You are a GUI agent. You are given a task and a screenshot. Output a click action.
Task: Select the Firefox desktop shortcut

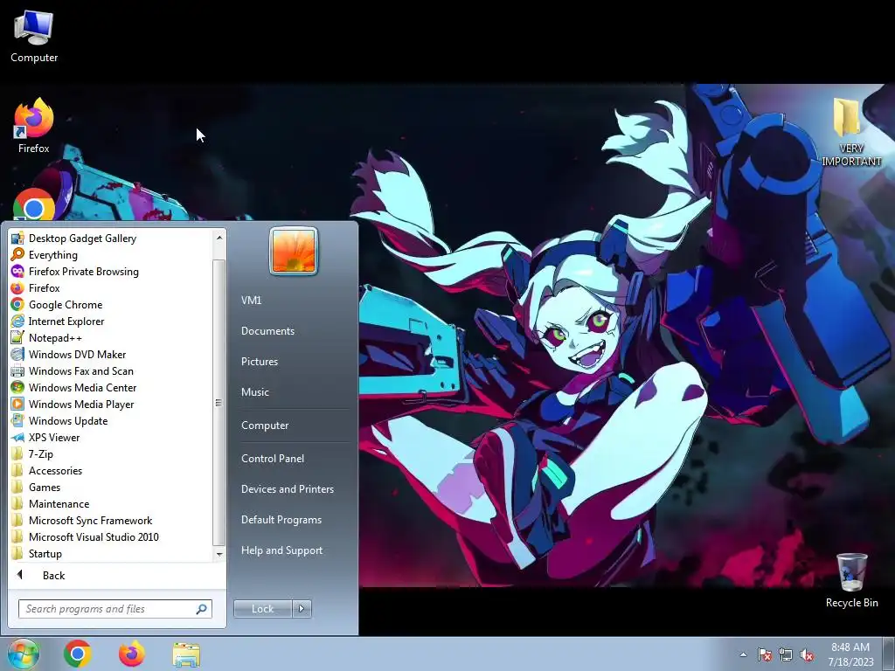(34, 126)
